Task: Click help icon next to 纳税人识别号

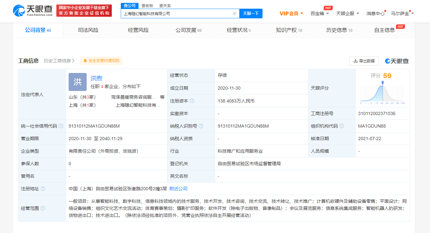Action: 201,126
